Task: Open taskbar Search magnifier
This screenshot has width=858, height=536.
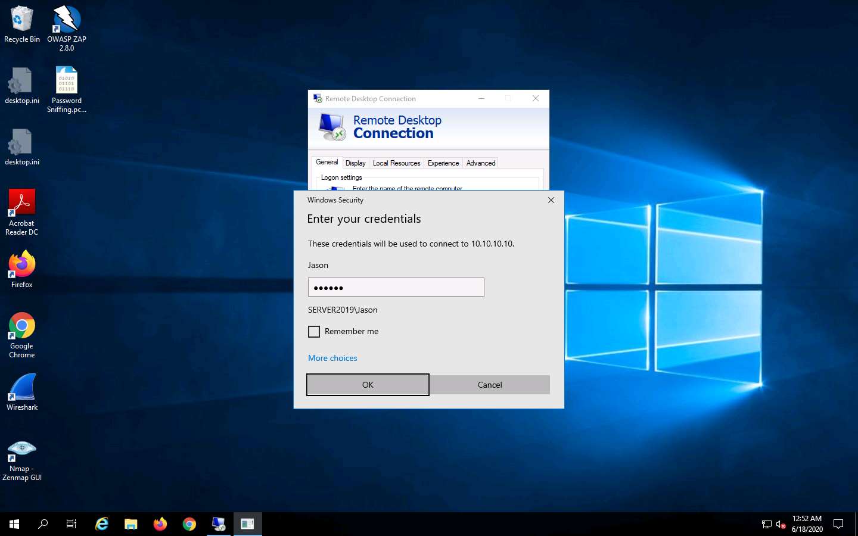Action: coord(43,524)
